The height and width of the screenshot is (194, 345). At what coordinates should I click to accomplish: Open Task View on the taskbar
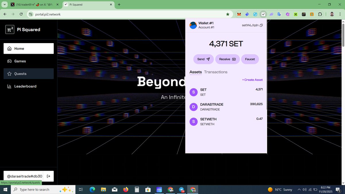tap(81, 189)
